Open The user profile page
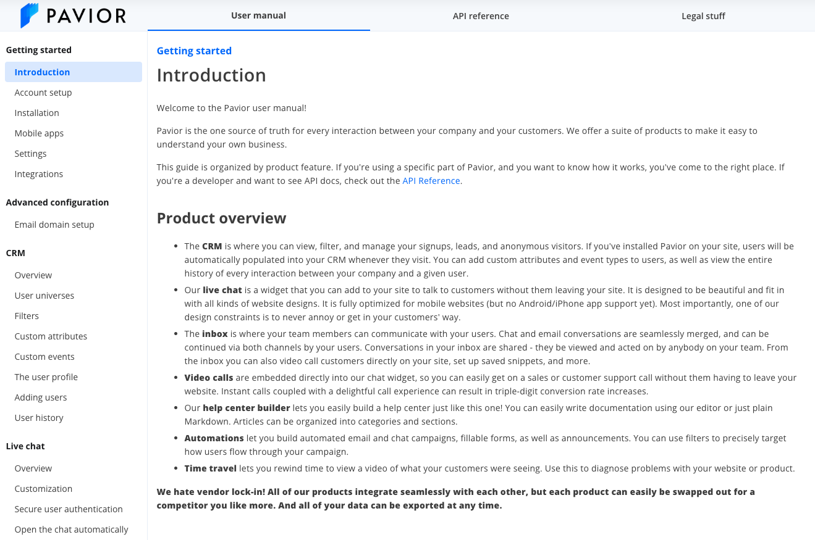 click(46, 377)
